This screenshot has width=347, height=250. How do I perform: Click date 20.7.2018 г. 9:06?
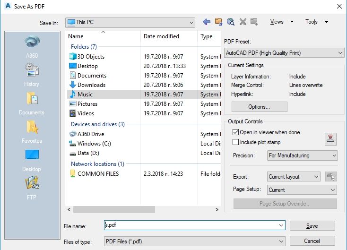[x=163, y=85]
